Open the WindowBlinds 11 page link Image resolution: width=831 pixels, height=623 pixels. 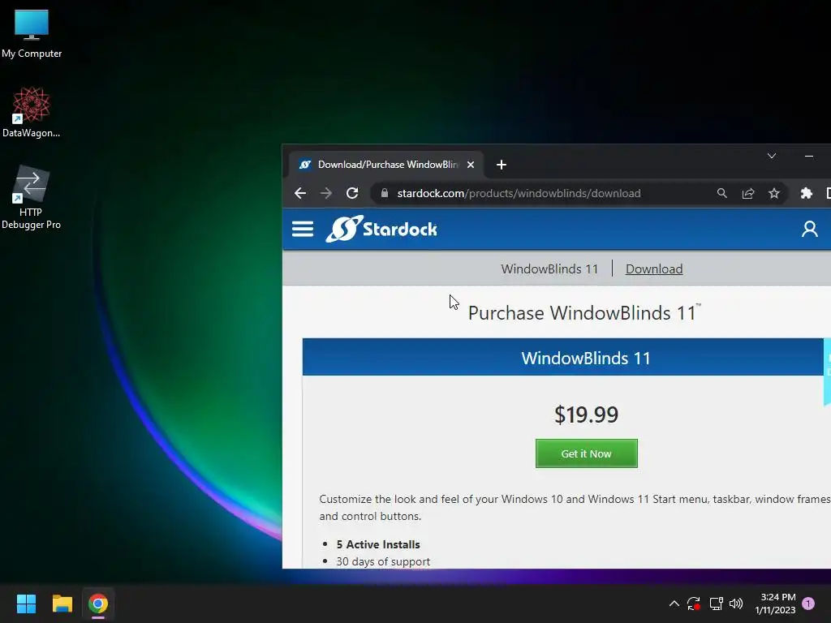pyautogui.click(x=549, y=269)
